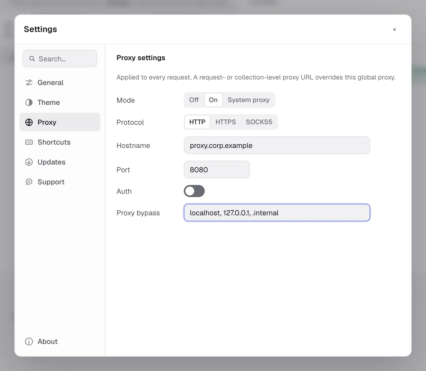Click the Protocol label
Viewport: 426px width, 371px height.
pos(130,122)
